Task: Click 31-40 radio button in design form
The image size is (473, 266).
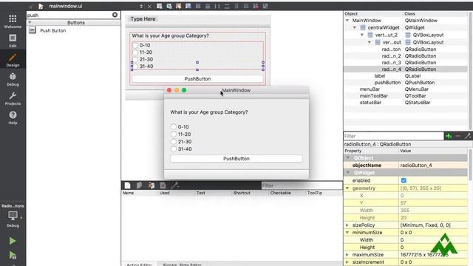Action: (135, 66)
